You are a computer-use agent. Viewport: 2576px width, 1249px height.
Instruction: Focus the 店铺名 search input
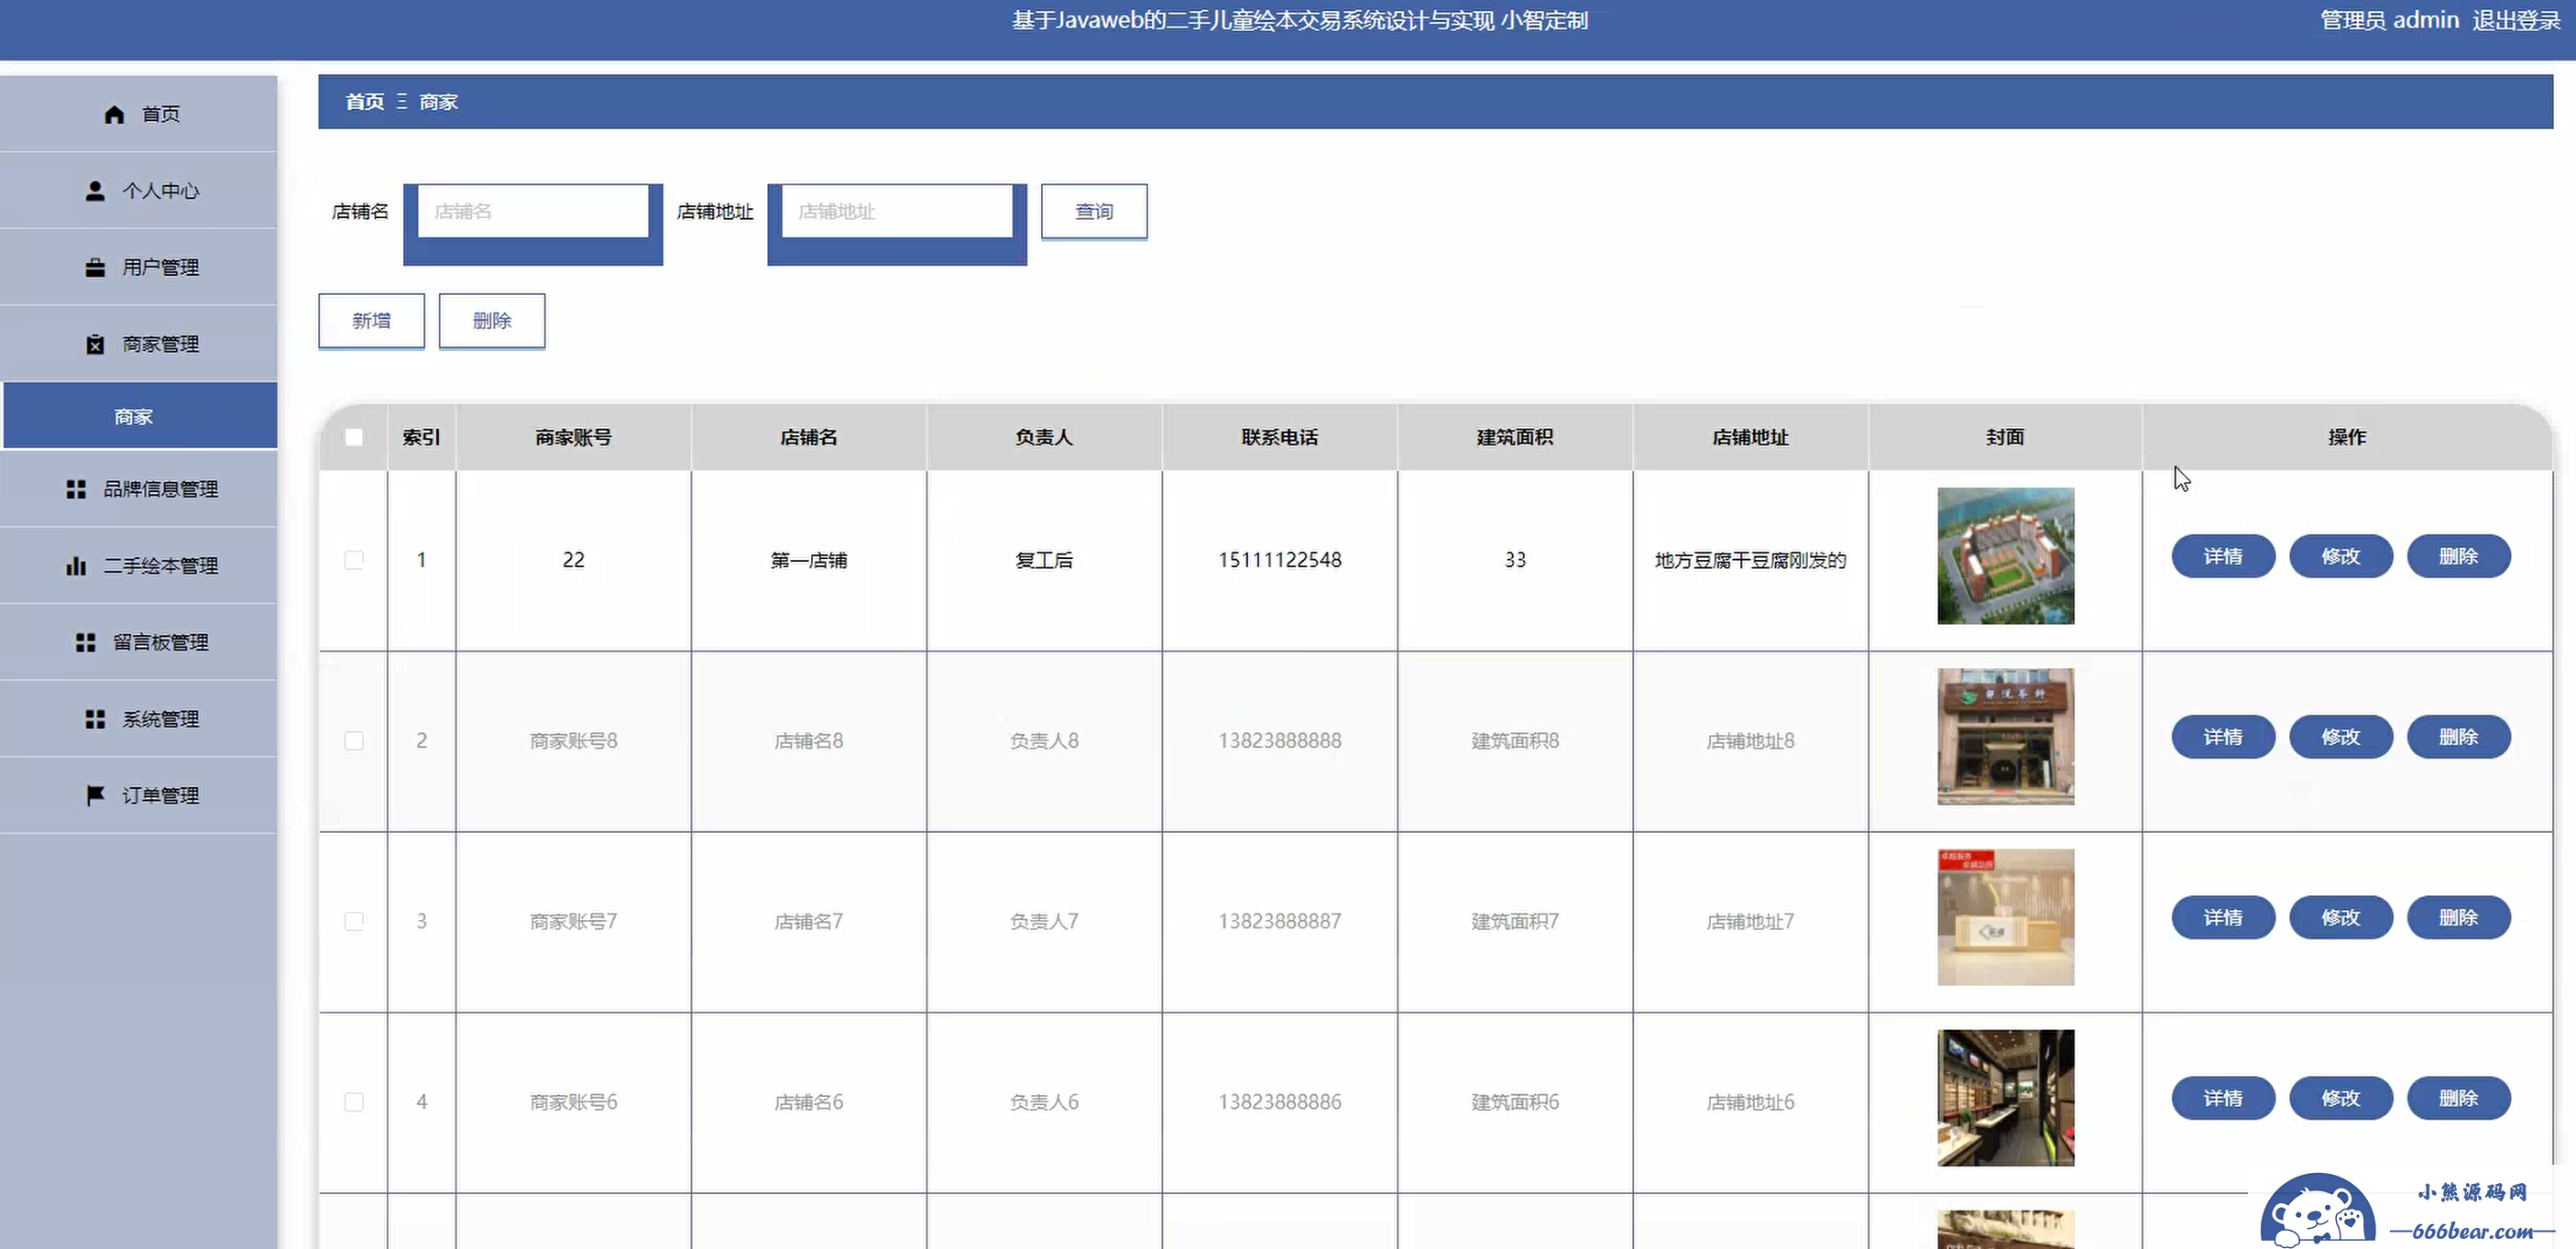533,211
